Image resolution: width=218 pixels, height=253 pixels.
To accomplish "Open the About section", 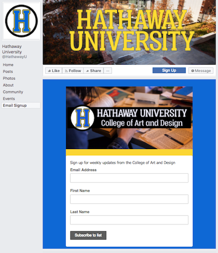I will [8, 85].
